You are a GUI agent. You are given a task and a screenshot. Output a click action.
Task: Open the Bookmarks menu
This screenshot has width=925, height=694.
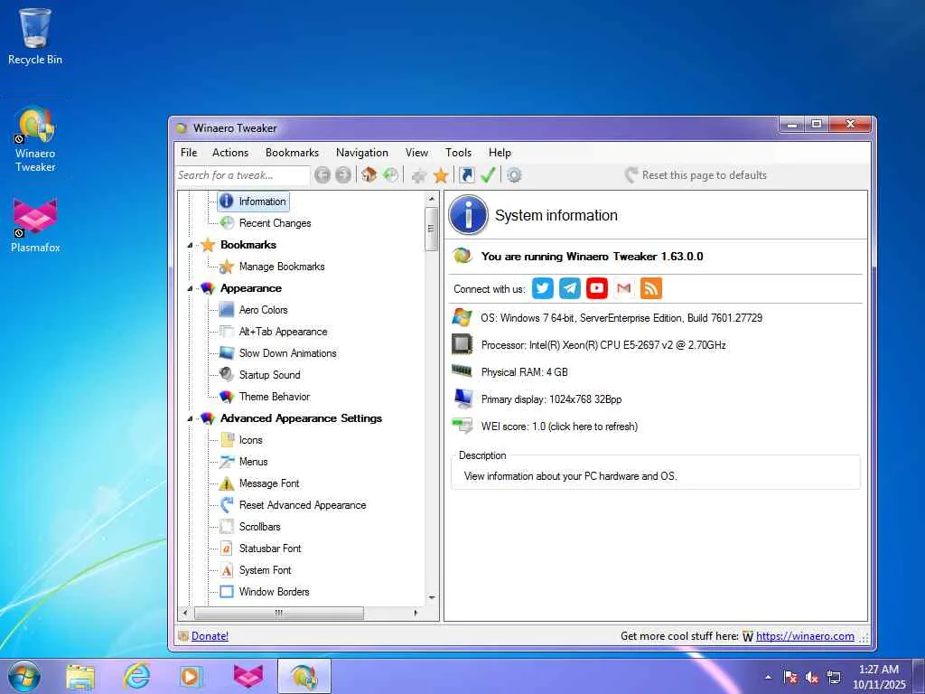pos(292,152)
